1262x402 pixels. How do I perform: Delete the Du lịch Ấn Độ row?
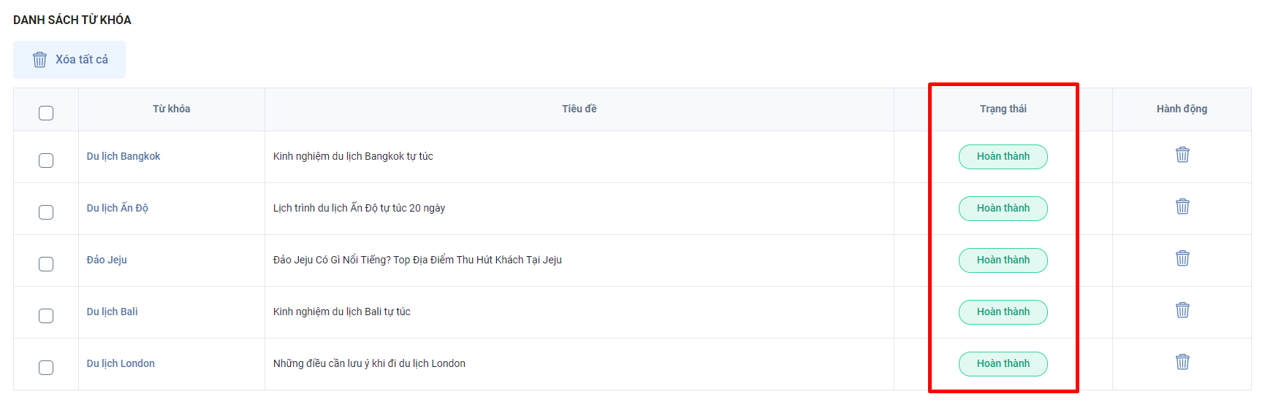1182,206
